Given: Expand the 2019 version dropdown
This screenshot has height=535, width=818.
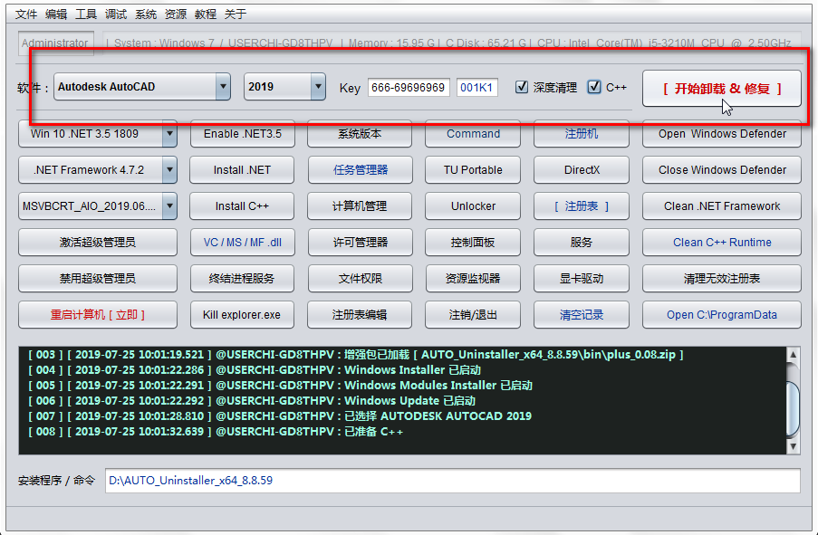Looking at the screenshot, I should [x=318, y=87].
